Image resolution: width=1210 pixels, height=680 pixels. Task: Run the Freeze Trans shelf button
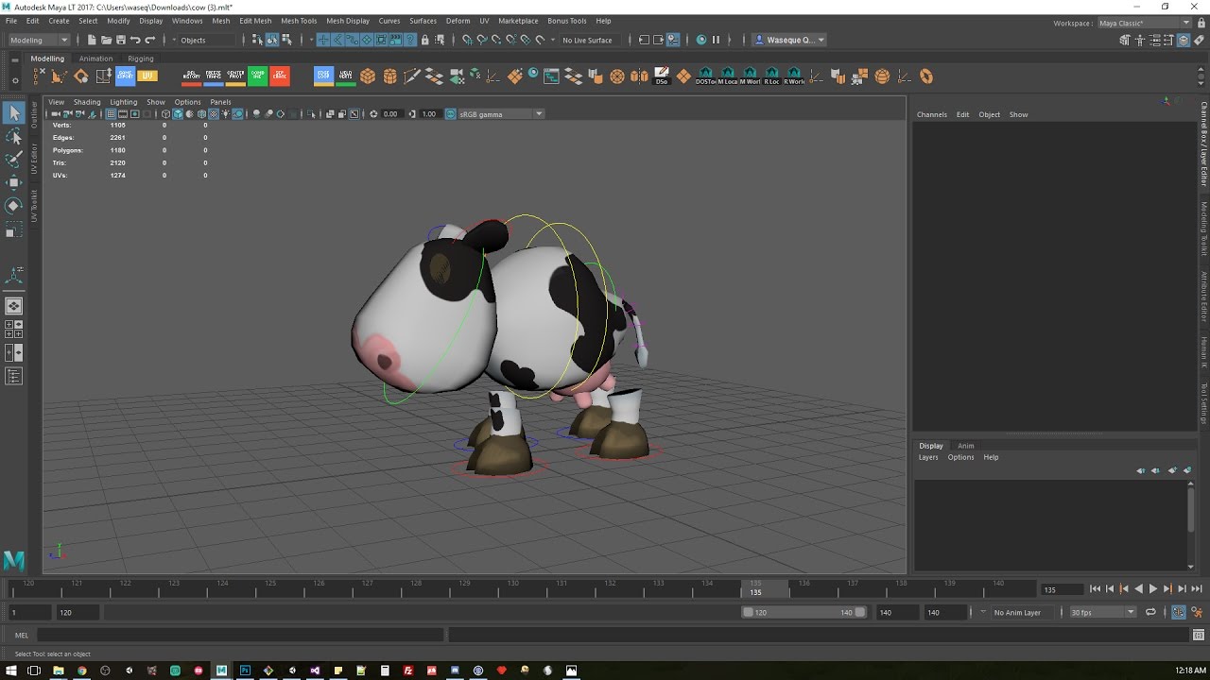[214, 76]
